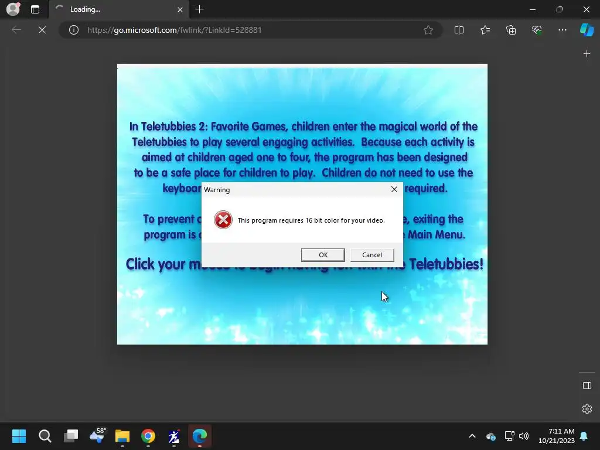
Task: Toggle the Edge sidebar visibility
Action: click(x=587, y=386)
